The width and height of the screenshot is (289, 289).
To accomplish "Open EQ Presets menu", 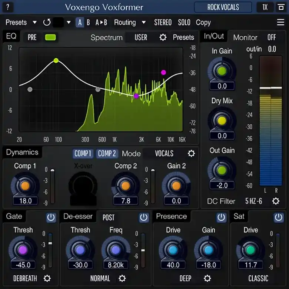I will click(x=183, y=37).
